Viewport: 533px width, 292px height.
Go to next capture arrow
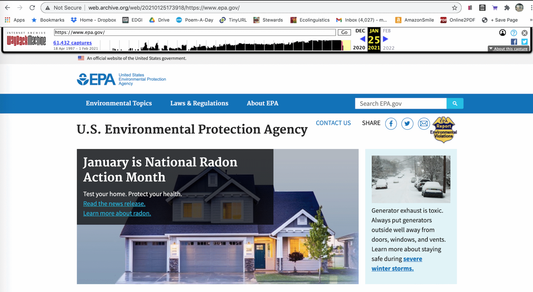tap(385, 39)
